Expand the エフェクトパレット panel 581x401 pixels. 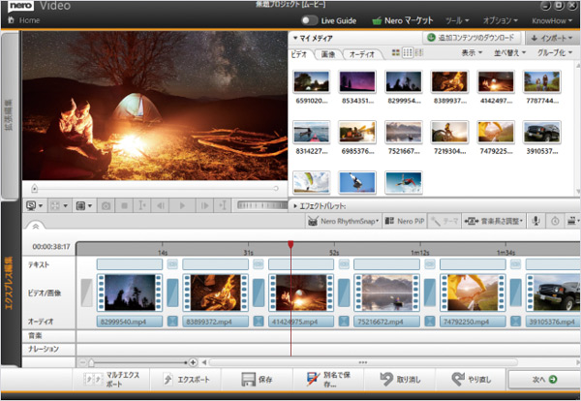[320, 205]
